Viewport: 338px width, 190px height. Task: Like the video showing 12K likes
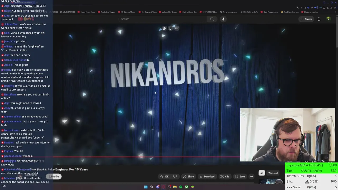click(164, 177)
